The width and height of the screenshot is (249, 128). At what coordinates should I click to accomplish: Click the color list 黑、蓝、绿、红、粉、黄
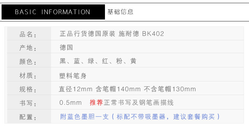pos(98,61)
